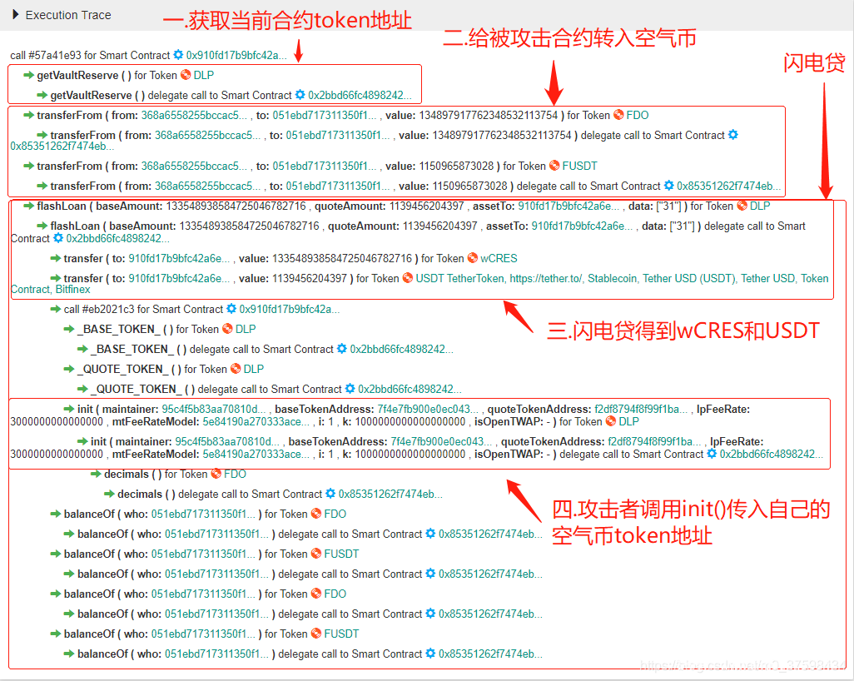Open baseTokenAddress 7f4e7fb900e0ec043... in init token line
854x681 pixels.
(x=428, y=409)
